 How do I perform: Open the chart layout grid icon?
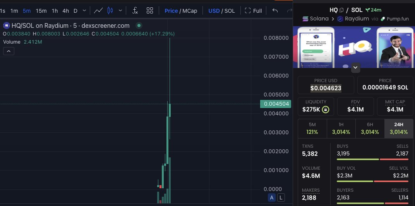pos(150,10)
